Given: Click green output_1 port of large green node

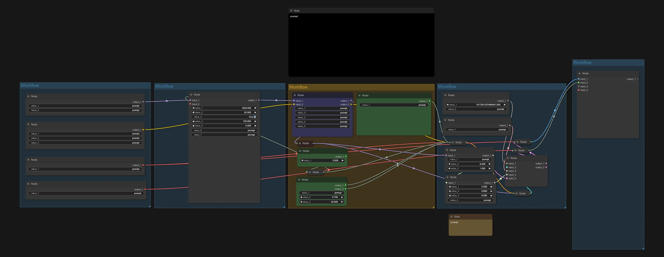Looking at the screenshot, I should tap(429, 101).
